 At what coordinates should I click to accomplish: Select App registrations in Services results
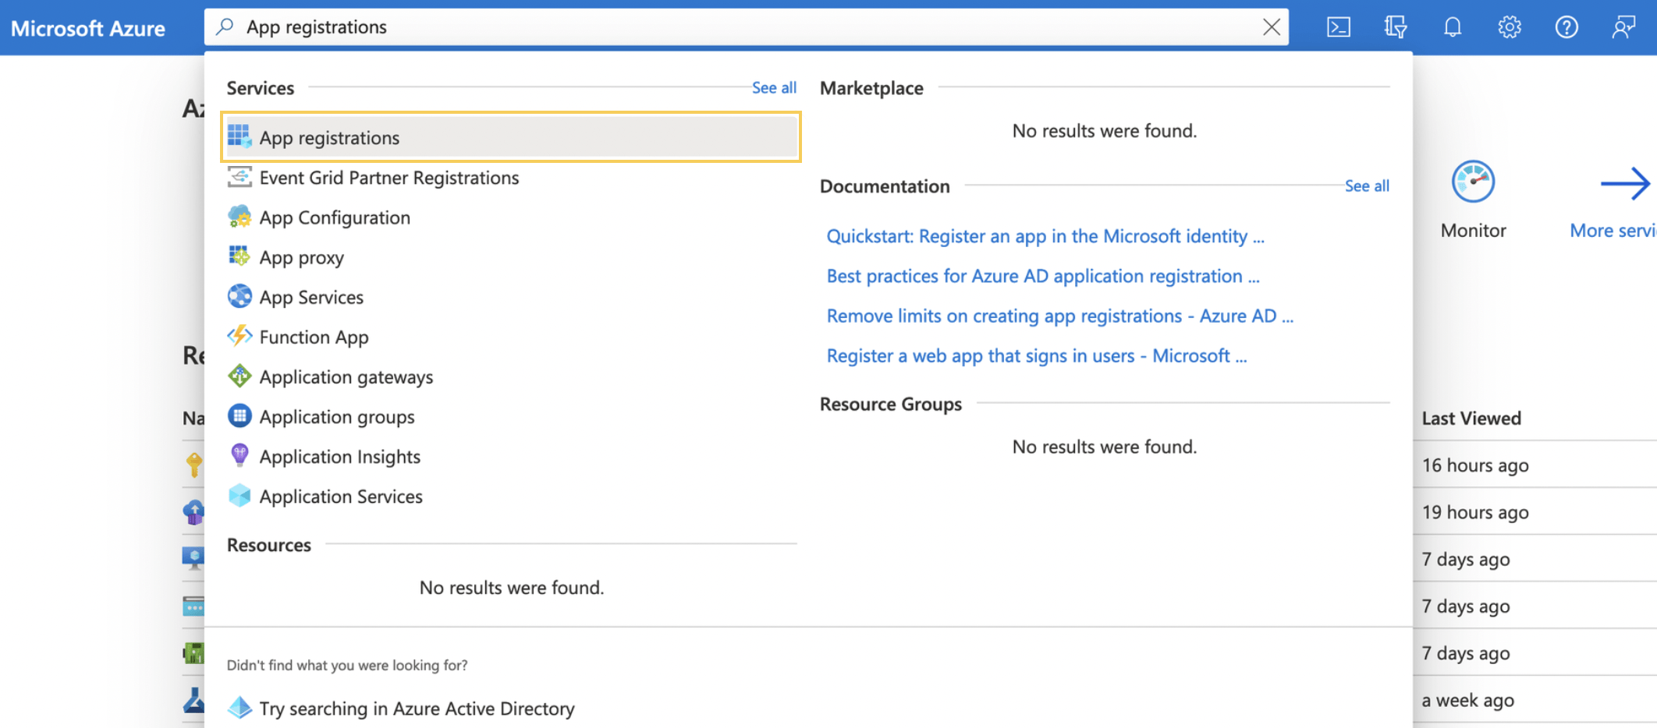click(x=330, y=138)
